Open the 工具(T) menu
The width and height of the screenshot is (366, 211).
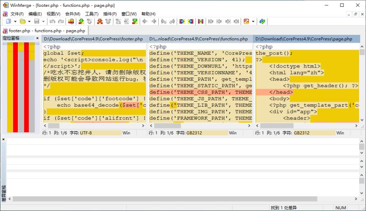point(92,14)
